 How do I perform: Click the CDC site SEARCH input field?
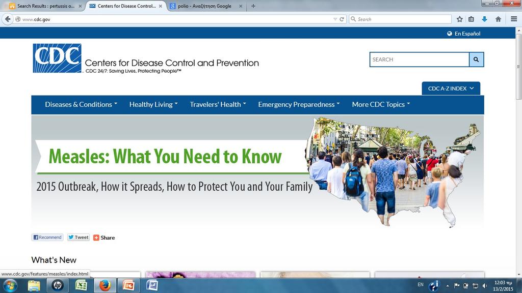pos(420,60)
